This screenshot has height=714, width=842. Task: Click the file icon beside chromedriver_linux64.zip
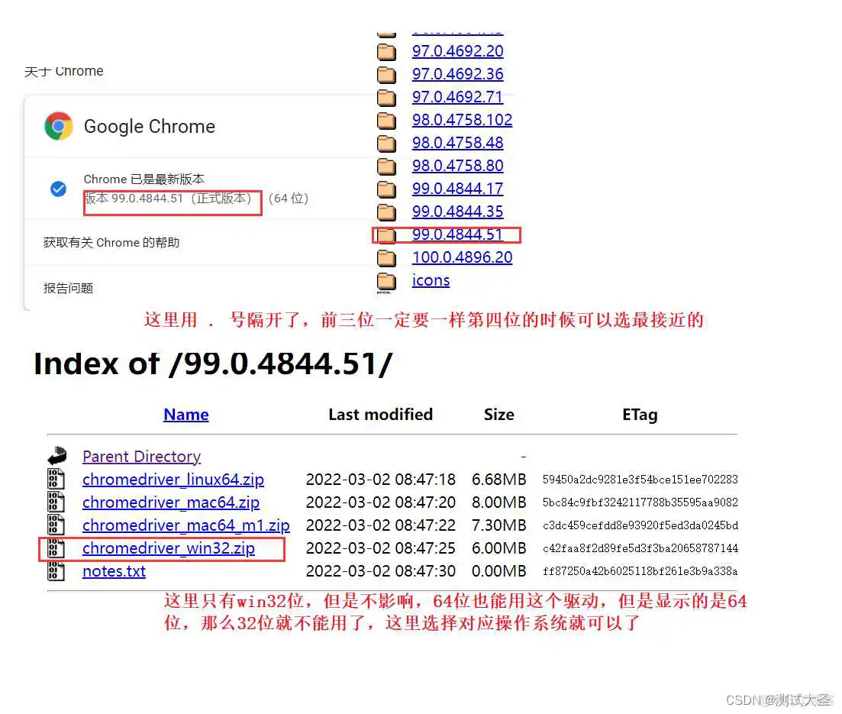click(x=56, y=480)
